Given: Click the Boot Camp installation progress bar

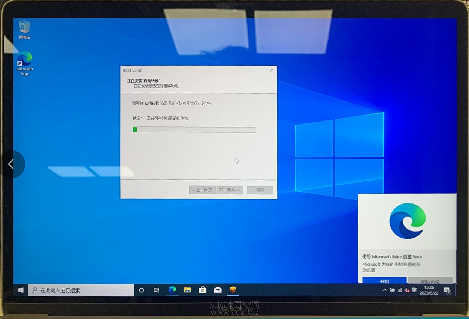Looking at the screenshot, I should (194, 130).
